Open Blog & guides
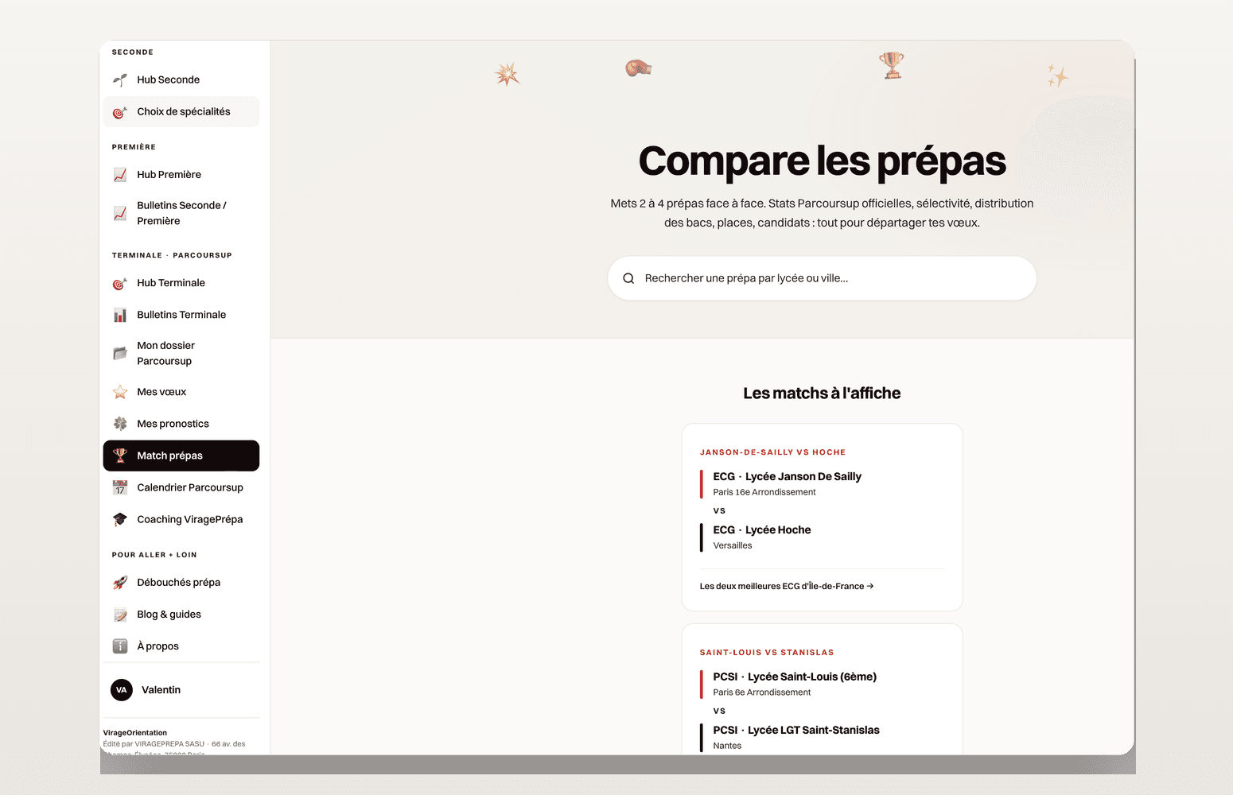The image size is (1233, 795). (x=181, y=615)
